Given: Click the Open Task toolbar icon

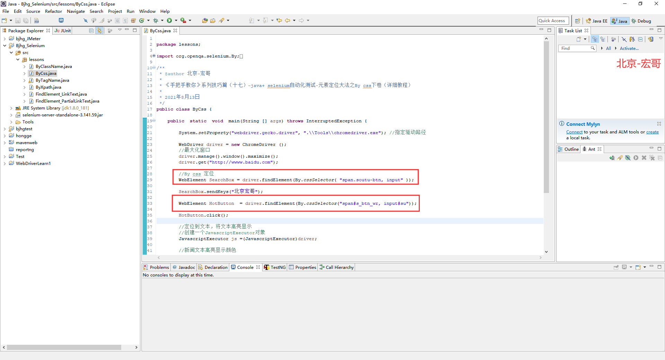Looking at the screenshot, I should point(213,21).
